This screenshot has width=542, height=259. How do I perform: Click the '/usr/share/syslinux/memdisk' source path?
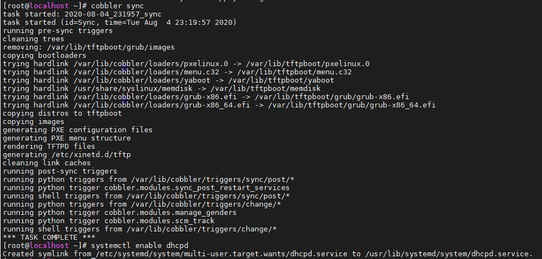click(x=132, y=88)
